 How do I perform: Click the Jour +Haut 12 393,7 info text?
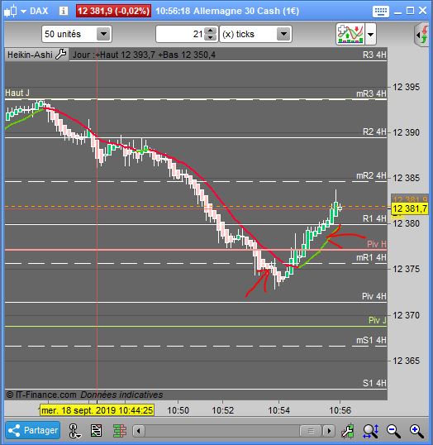coord(144,55)
